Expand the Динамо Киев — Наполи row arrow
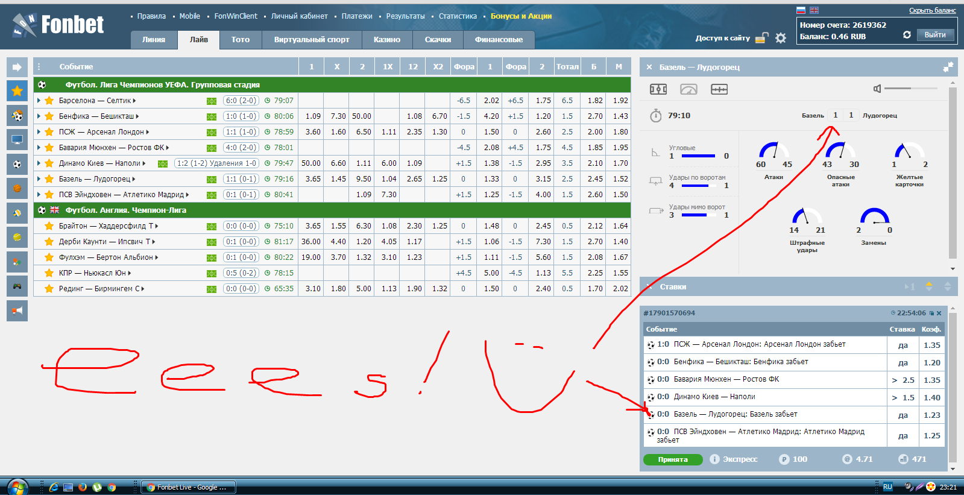964x495 pixels. [39, 163]
